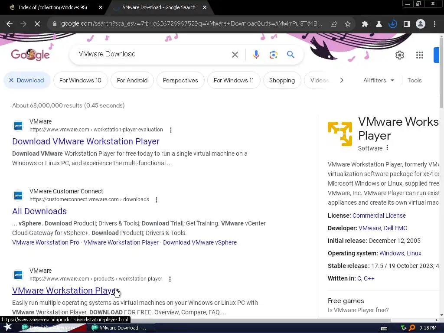Bookmark this page with the star icon
Screen dimensions: 444x333
click(x=348, y=24)
